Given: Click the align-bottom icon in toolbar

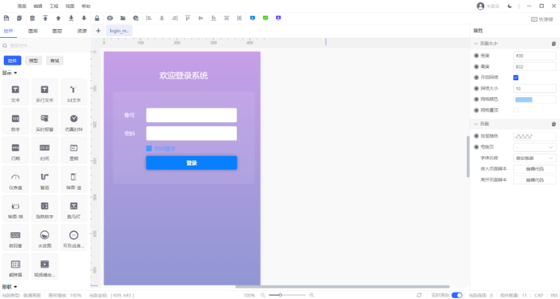Looking at the screenshot, I should point(213,18).
